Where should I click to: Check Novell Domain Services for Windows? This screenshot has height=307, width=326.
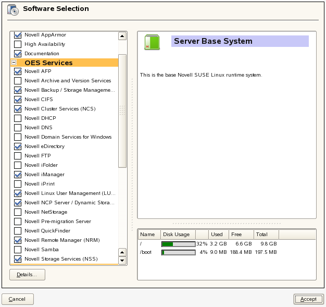18,137
